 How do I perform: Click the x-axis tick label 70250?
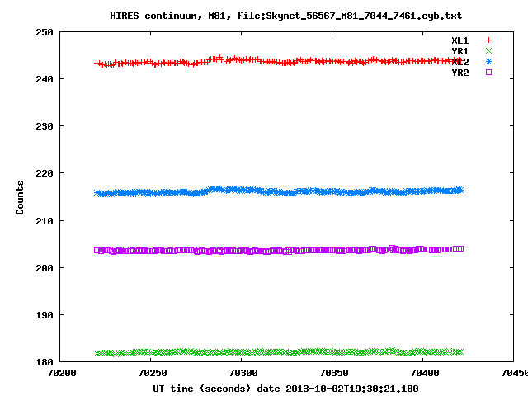(x=153, y=373)
